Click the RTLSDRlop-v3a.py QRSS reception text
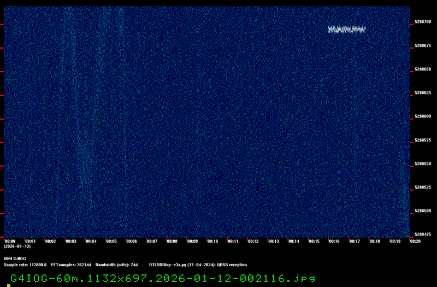The width and height of the screenshot is (437, 287). [x=198, y=265]
